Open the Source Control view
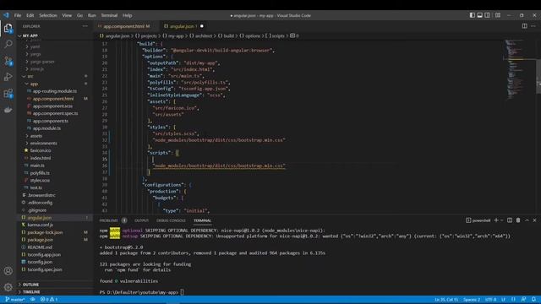The image size is (541, 304). 8,61
